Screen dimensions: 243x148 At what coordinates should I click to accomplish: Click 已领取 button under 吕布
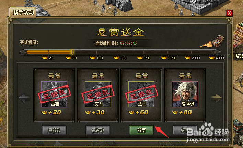[54, 130]
